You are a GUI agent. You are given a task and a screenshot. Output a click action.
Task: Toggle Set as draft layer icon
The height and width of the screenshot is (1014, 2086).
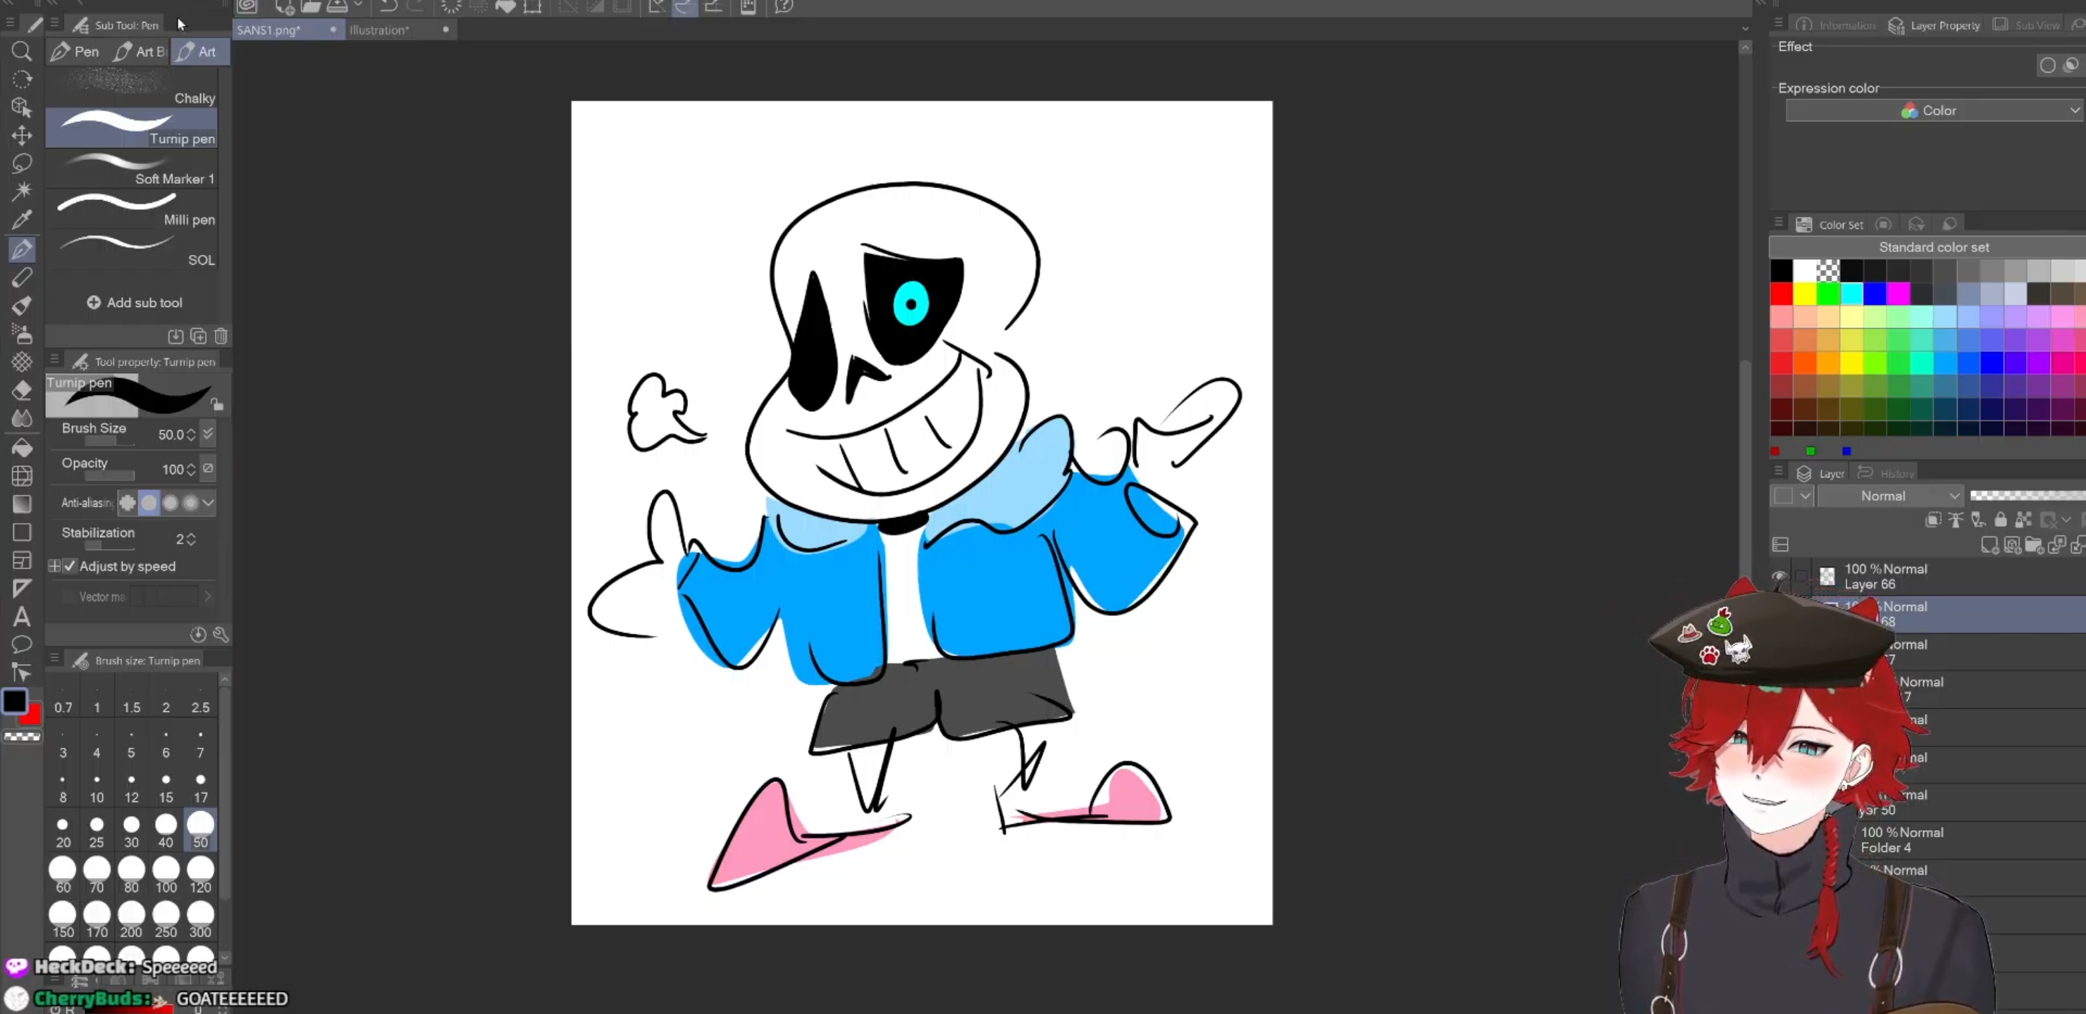point(1978,520)
